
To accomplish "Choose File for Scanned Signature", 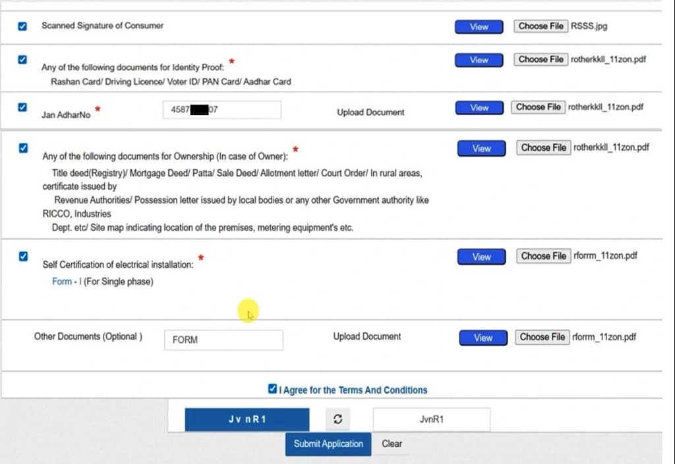I will click(541, 26).
